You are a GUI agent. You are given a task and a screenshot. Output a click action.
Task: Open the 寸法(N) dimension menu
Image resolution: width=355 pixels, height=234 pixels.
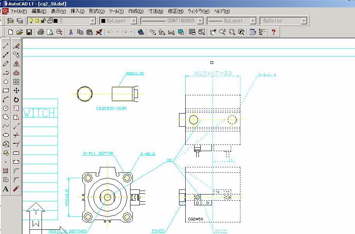155,11
